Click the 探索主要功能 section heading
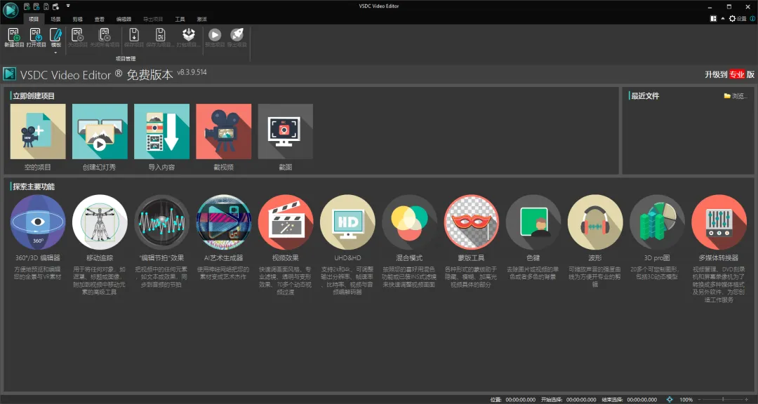Viewport: 758px width, 404px height. [x=34, y=187]
